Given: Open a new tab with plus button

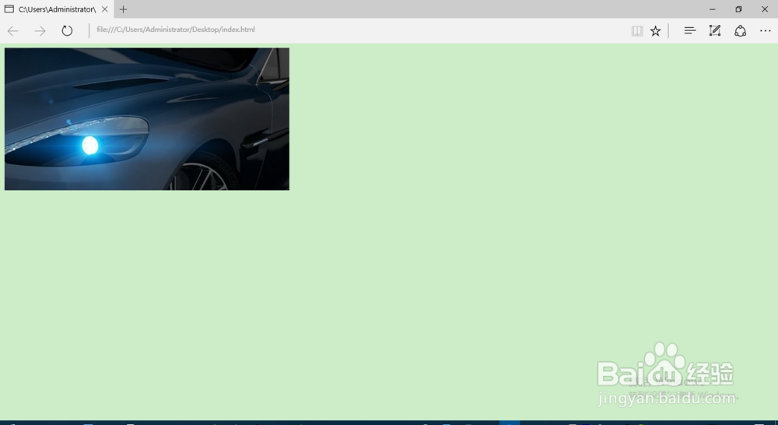Looking at the screenshot, I should (x=123, y=9).
